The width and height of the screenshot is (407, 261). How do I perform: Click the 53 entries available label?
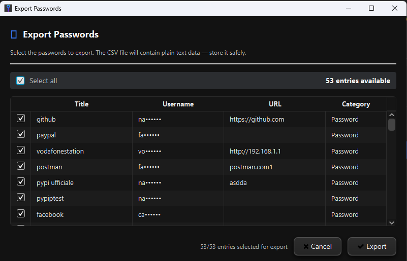358,81
